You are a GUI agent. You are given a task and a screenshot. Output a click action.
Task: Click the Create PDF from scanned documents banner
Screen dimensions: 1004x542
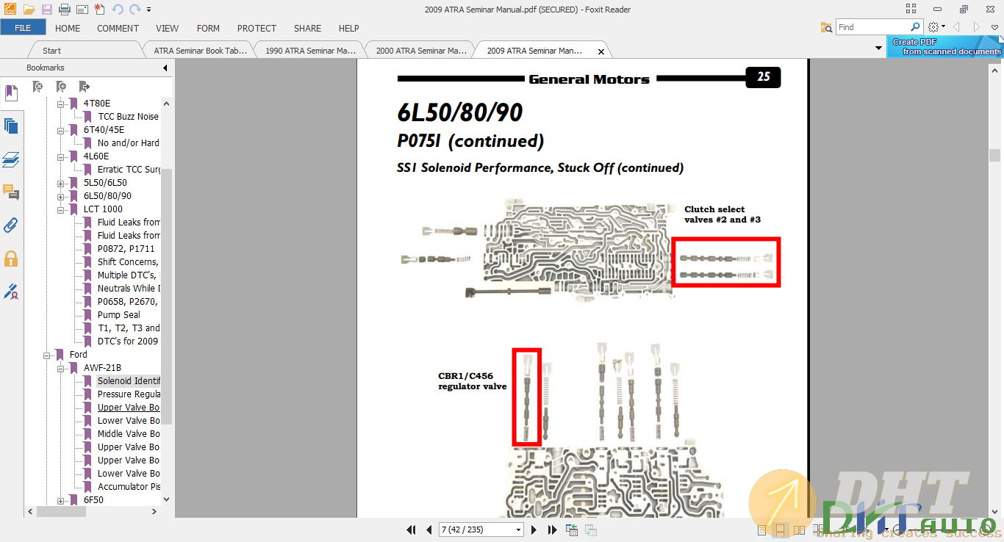(x=945, y=46)
